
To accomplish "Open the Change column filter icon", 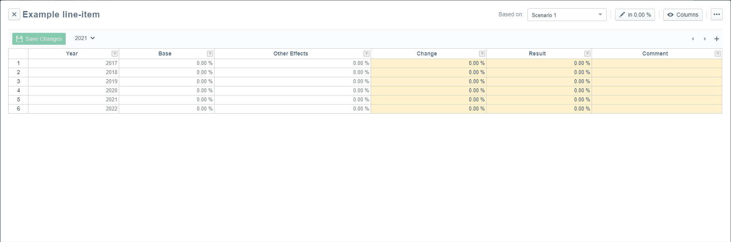I will tap(482, 54).
